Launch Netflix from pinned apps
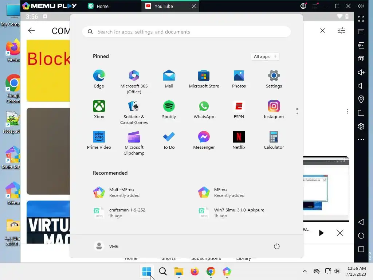This screenshot has height=280, width=373. tap(239, 140)
